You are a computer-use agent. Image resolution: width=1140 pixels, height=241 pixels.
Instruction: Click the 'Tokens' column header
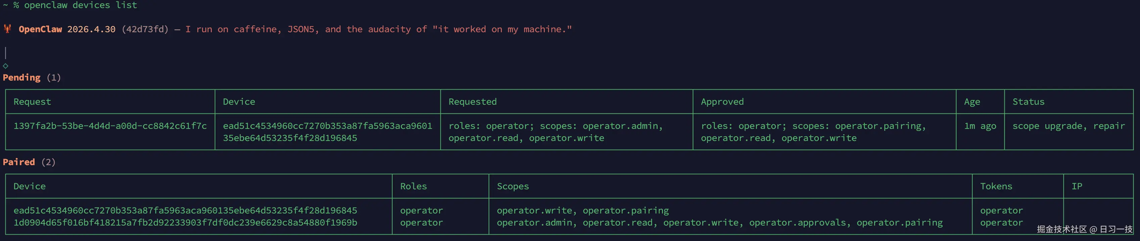(x=996, y=186)
